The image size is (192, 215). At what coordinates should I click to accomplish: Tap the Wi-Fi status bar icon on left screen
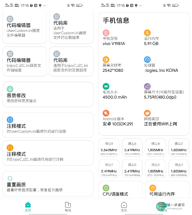click(73, 5)
